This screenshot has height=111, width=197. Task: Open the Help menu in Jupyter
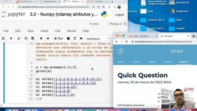click(86, 31)
